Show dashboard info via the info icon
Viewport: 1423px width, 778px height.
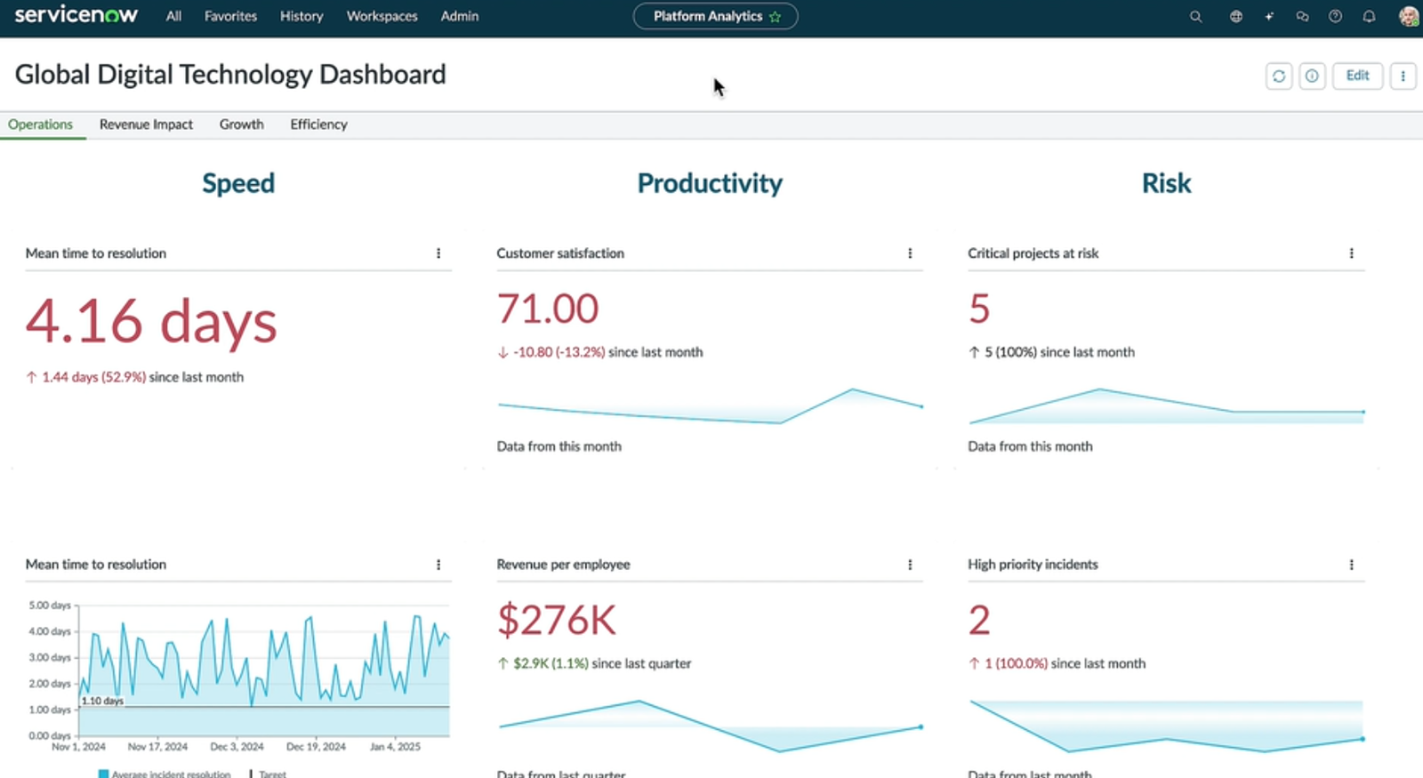[x=1312, y=76]
